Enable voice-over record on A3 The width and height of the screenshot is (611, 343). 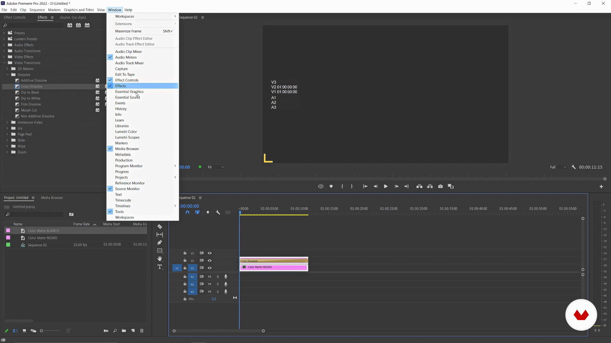coord(226,292)
